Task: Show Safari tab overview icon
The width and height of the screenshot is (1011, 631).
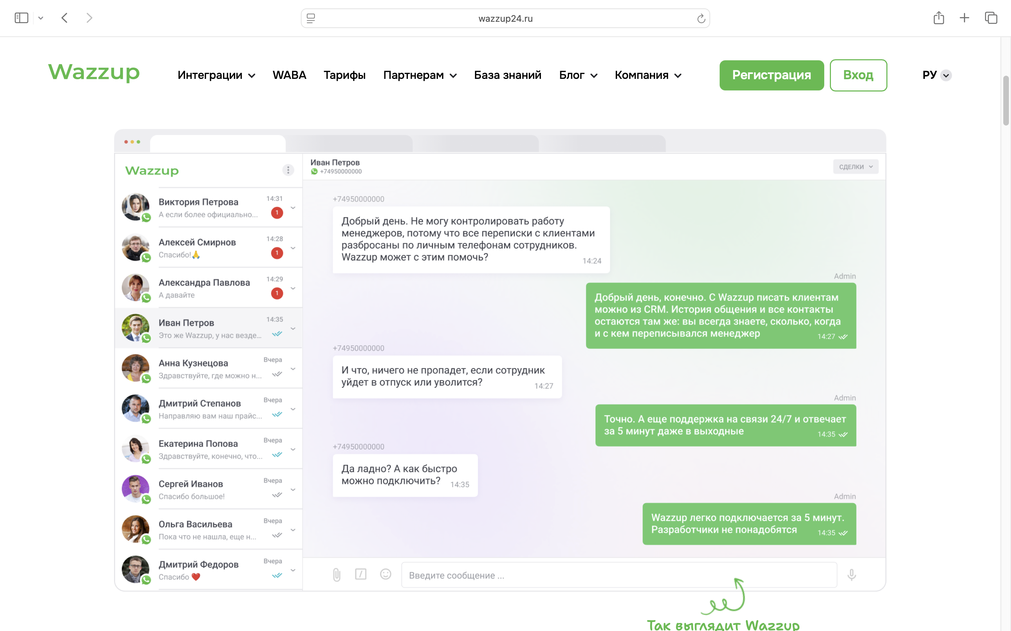Action: [x=991, y=18]
